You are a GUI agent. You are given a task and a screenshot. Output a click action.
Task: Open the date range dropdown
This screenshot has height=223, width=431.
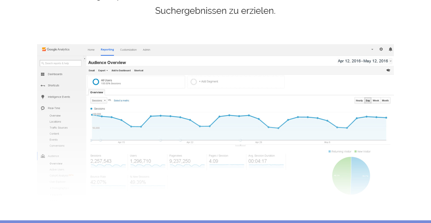pyautogui.click(x=365, y=61)
